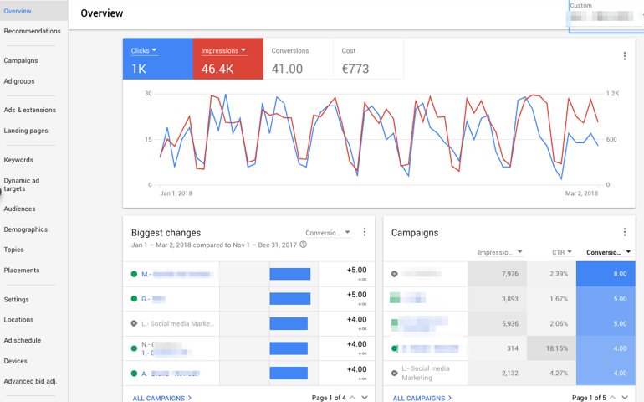Open Campaigns card three-dot options menu
The height and width of the screenshot is (402, 644).
(x=624, y=232)
